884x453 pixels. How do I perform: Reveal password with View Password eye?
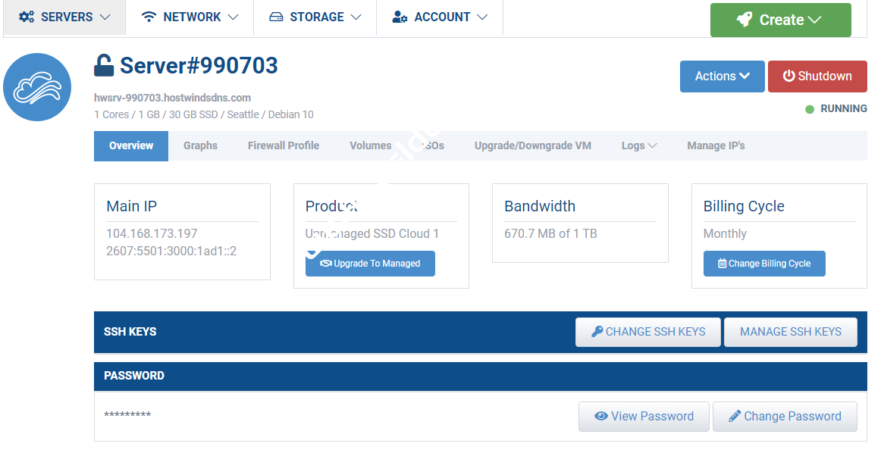(644, 417)
